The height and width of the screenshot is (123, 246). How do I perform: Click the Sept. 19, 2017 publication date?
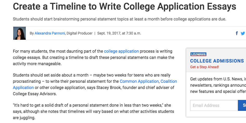point(119,33)
